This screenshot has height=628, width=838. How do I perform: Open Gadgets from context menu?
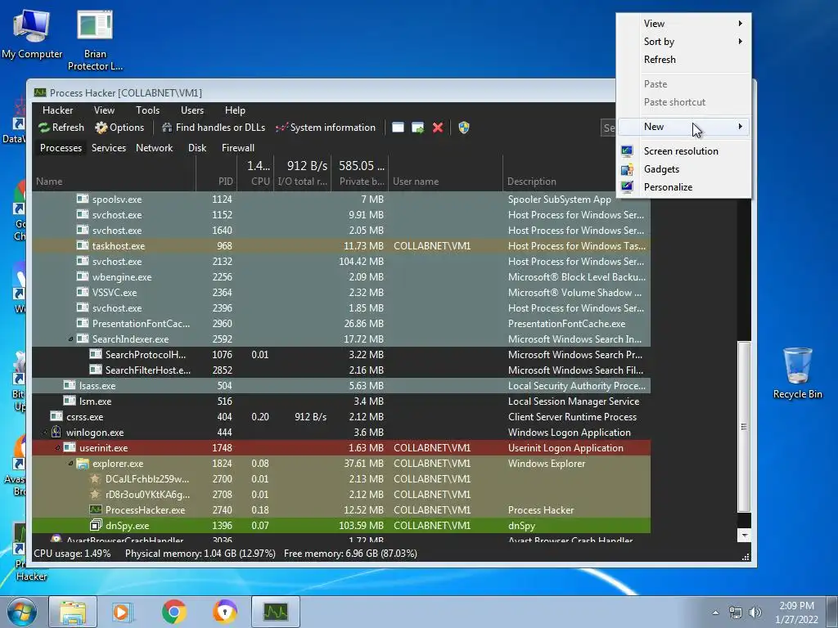click(684, 169)
